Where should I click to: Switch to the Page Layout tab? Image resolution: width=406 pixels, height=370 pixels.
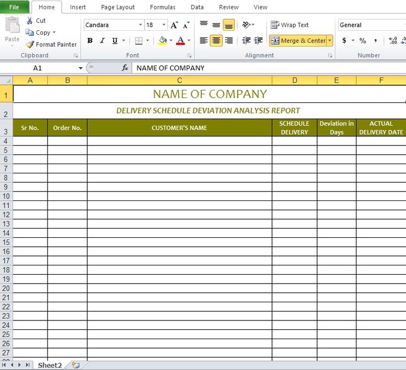117,7
